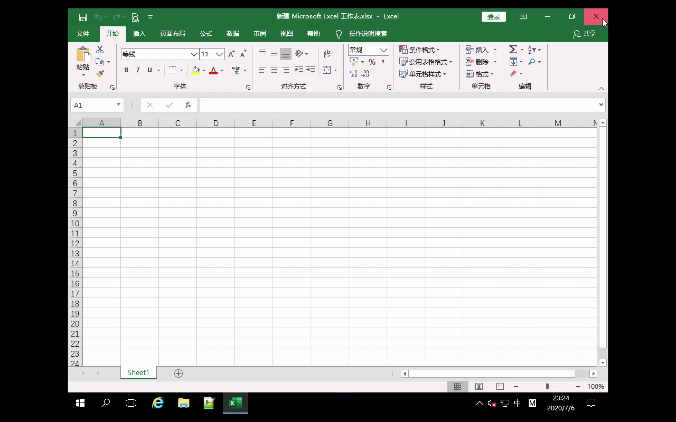Expand the 单元格样式 dropdown
The width and height of the screenshot is (676, 422).
[x=444, y=74]
